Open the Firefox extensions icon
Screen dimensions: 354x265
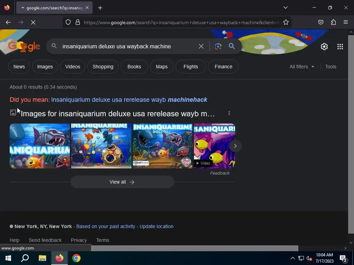(333, 22)
